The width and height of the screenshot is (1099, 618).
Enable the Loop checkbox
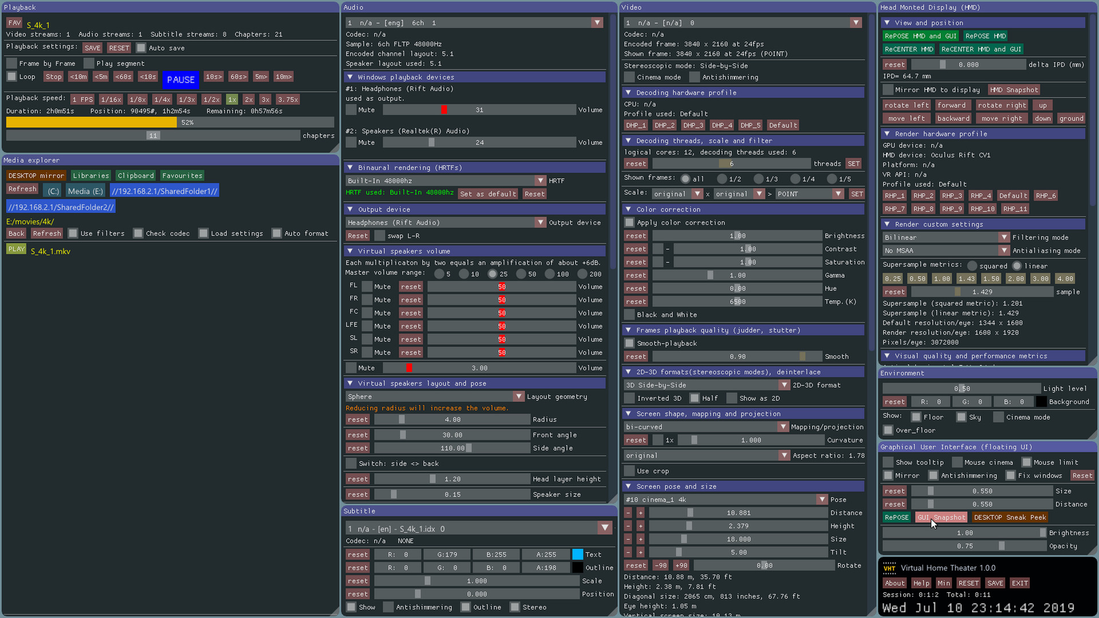pos(12,77)
